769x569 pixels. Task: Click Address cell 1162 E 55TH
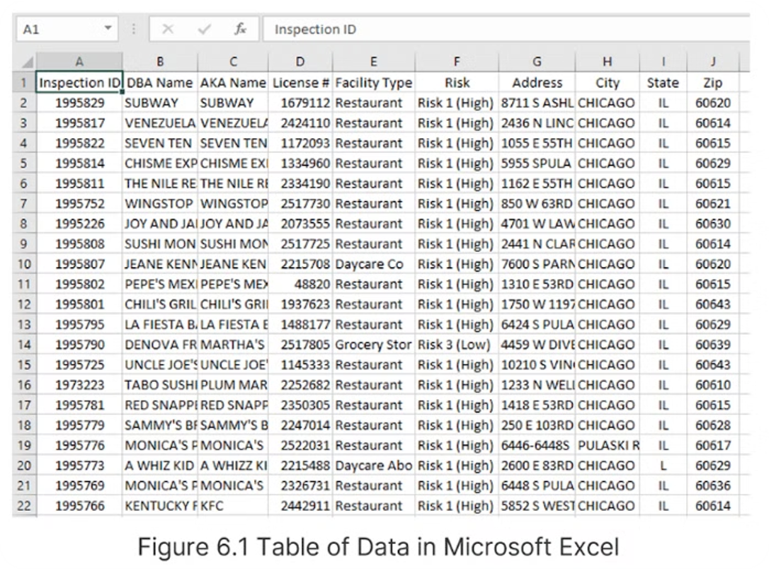tap(537, 183)
